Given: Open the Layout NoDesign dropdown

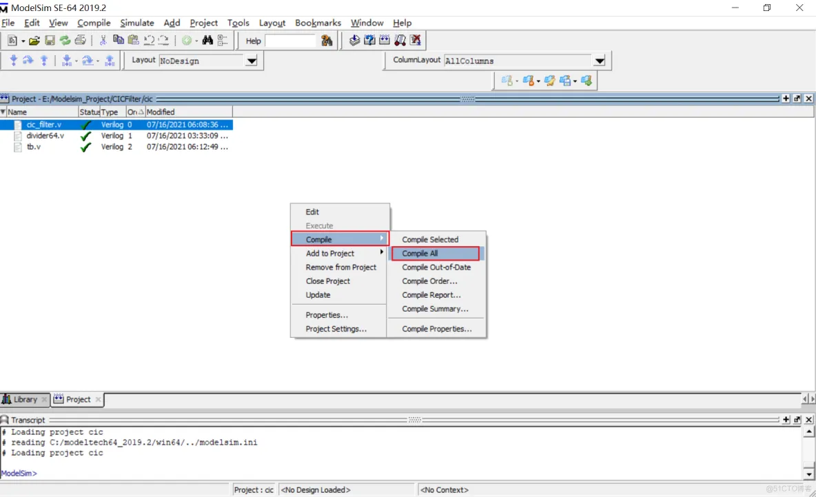Looking at the screenshot, I should (252, 61).
